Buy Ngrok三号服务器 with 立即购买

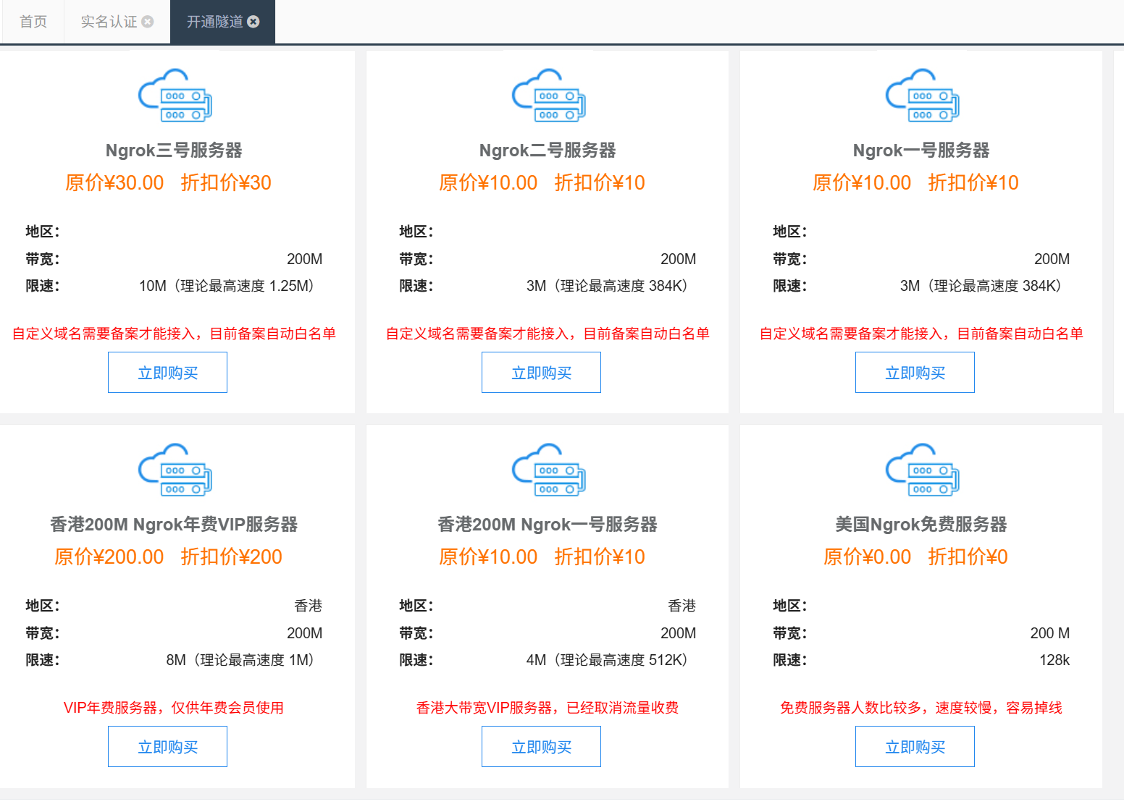pos(167,373)
